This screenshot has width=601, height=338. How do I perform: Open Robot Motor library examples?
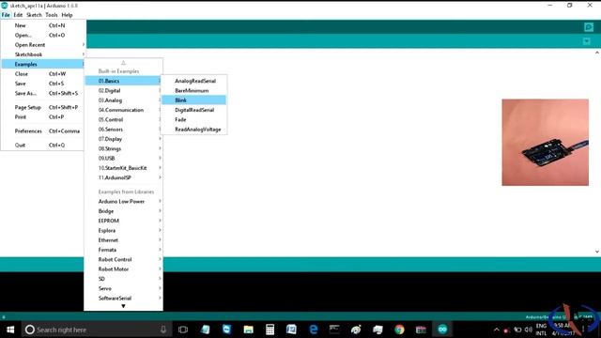coord(123,269)
